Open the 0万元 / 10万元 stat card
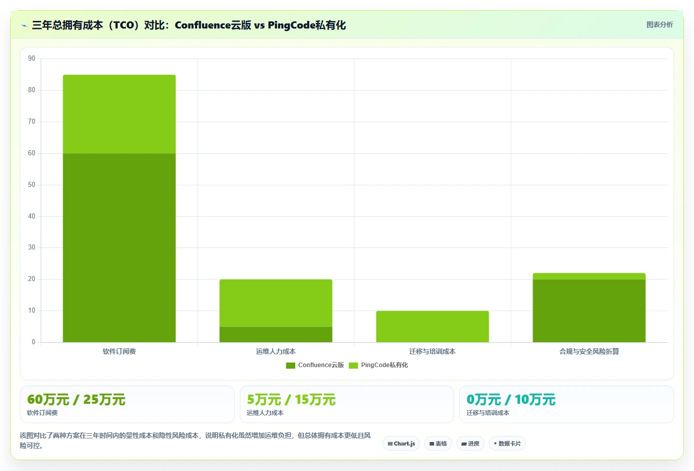The width and height of the screenshot is (694, 471). 567,404
